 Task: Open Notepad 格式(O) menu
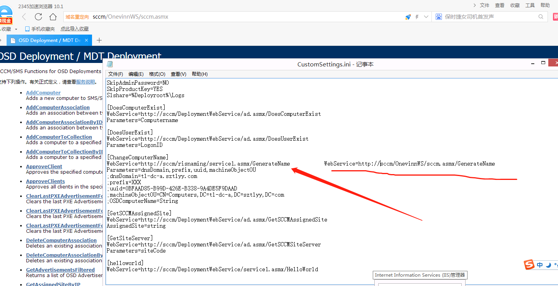157,74
